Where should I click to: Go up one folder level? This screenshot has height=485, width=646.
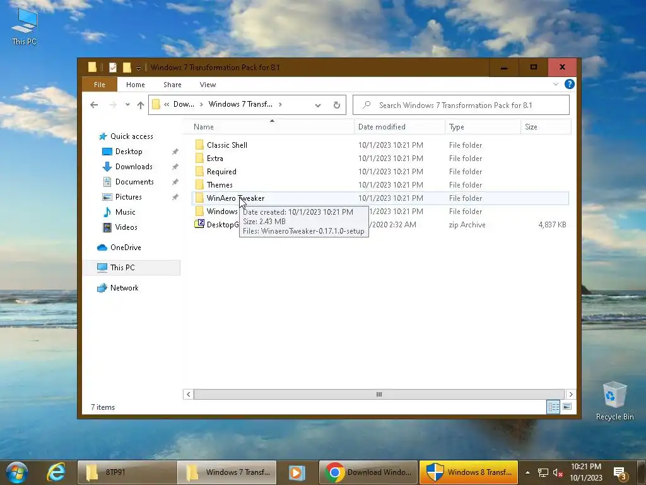(x=141, y=105)
